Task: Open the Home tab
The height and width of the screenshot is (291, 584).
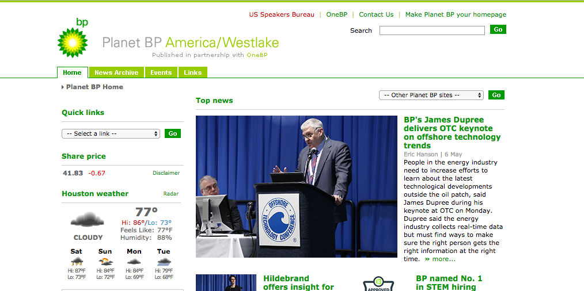Action: point(72,72)
